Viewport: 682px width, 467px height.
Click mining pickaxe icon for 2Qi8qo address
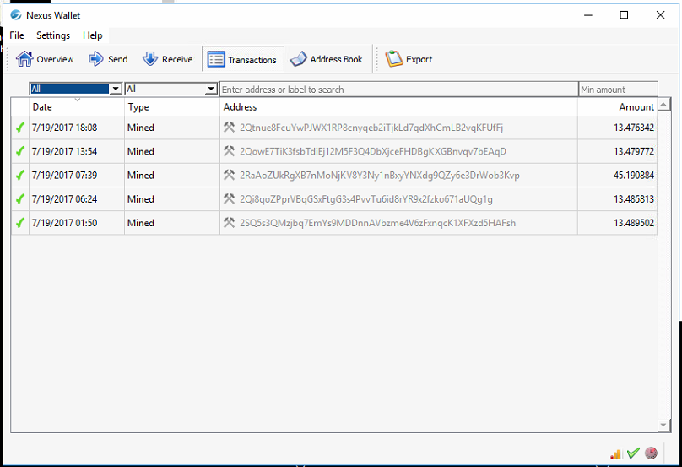(x=230, y=199)
